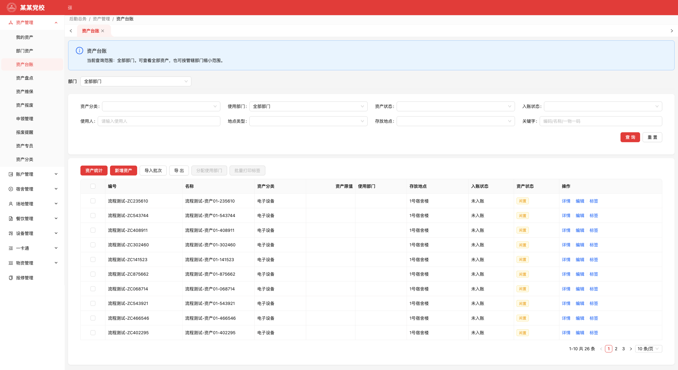Click the 物资管理 sidebar icon

tap(11, 263)
